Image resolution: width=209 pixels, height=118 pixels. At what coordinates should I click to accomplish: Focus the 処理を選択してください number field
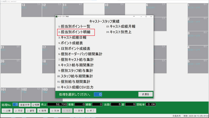(98, 94)
